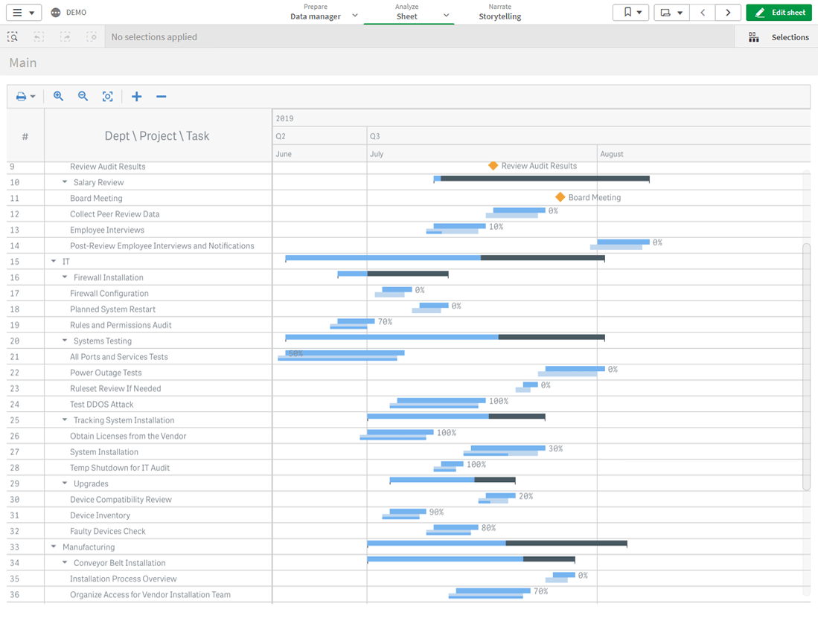Collapse the IT department group
The image size is (818, 618).
coord(54,262)
